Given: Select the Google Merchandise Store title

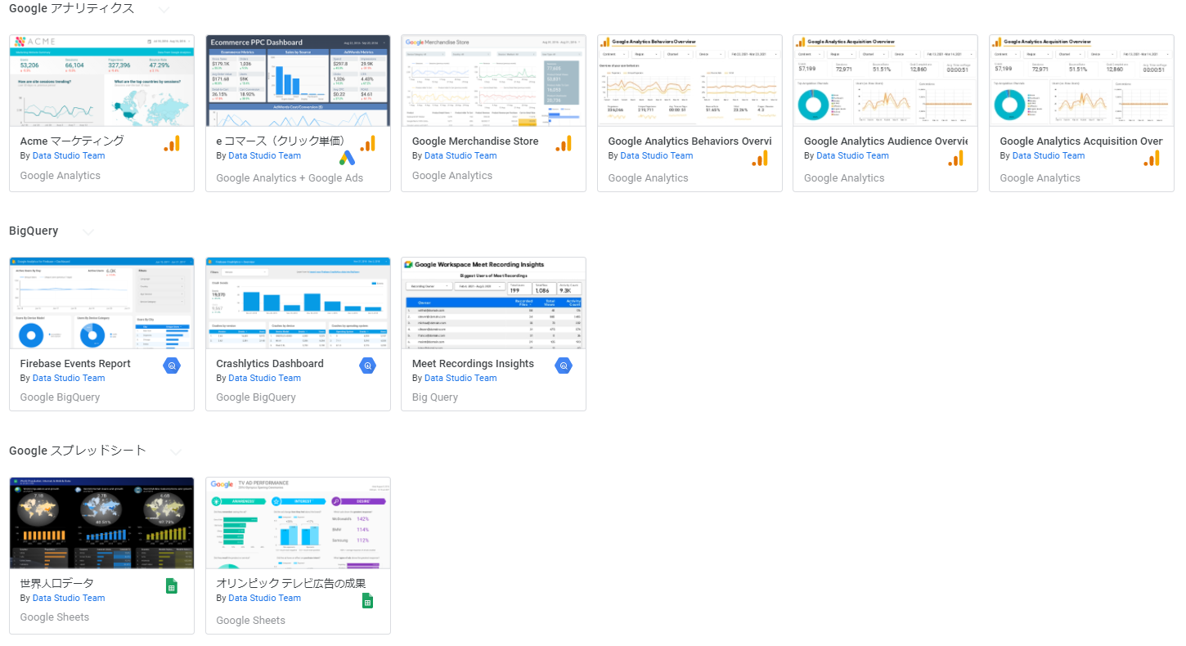Looking at the screenshot, I should tap(475, 141).
